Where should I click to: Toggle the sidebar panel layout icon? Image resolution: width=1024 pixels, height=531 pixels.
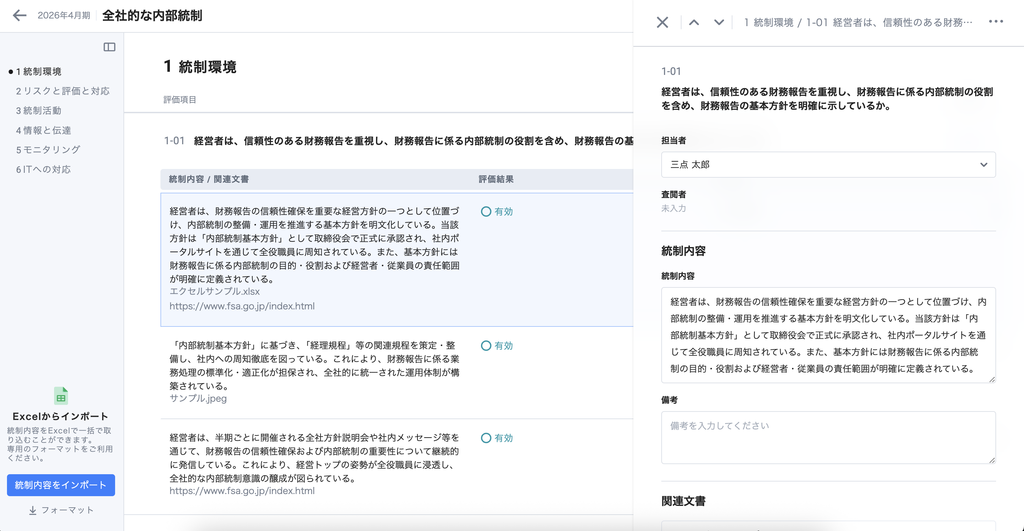[x=109, y=47]
